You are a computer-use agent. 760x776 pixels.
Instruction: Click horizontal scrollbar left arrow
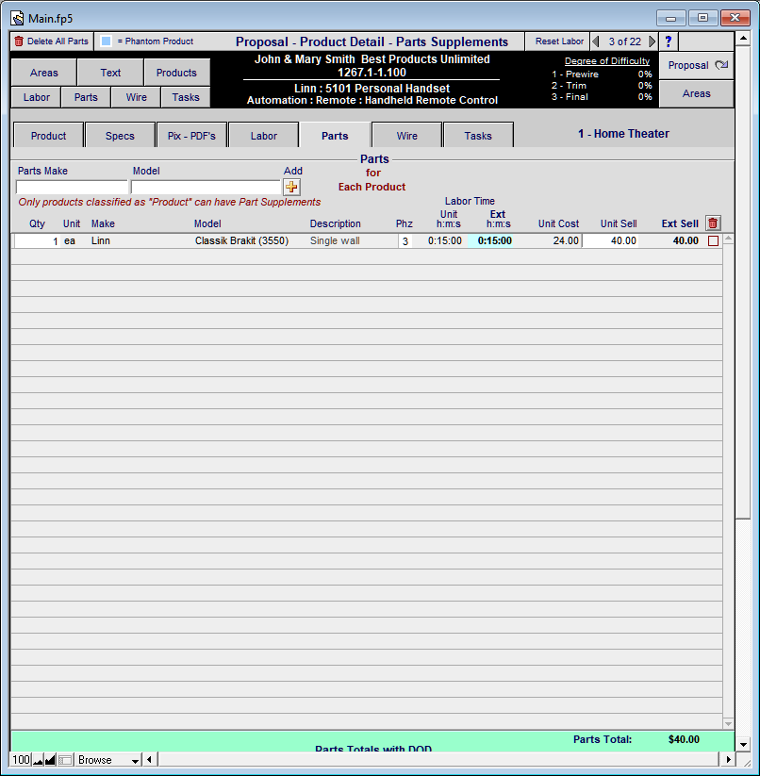pyautogui.click(x=149, y=760)
